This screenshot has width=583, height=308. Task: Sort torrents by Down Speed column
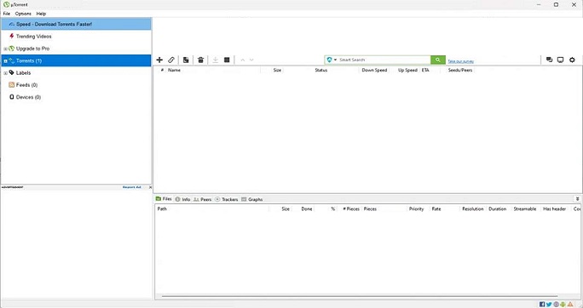(x=374, y=70)
